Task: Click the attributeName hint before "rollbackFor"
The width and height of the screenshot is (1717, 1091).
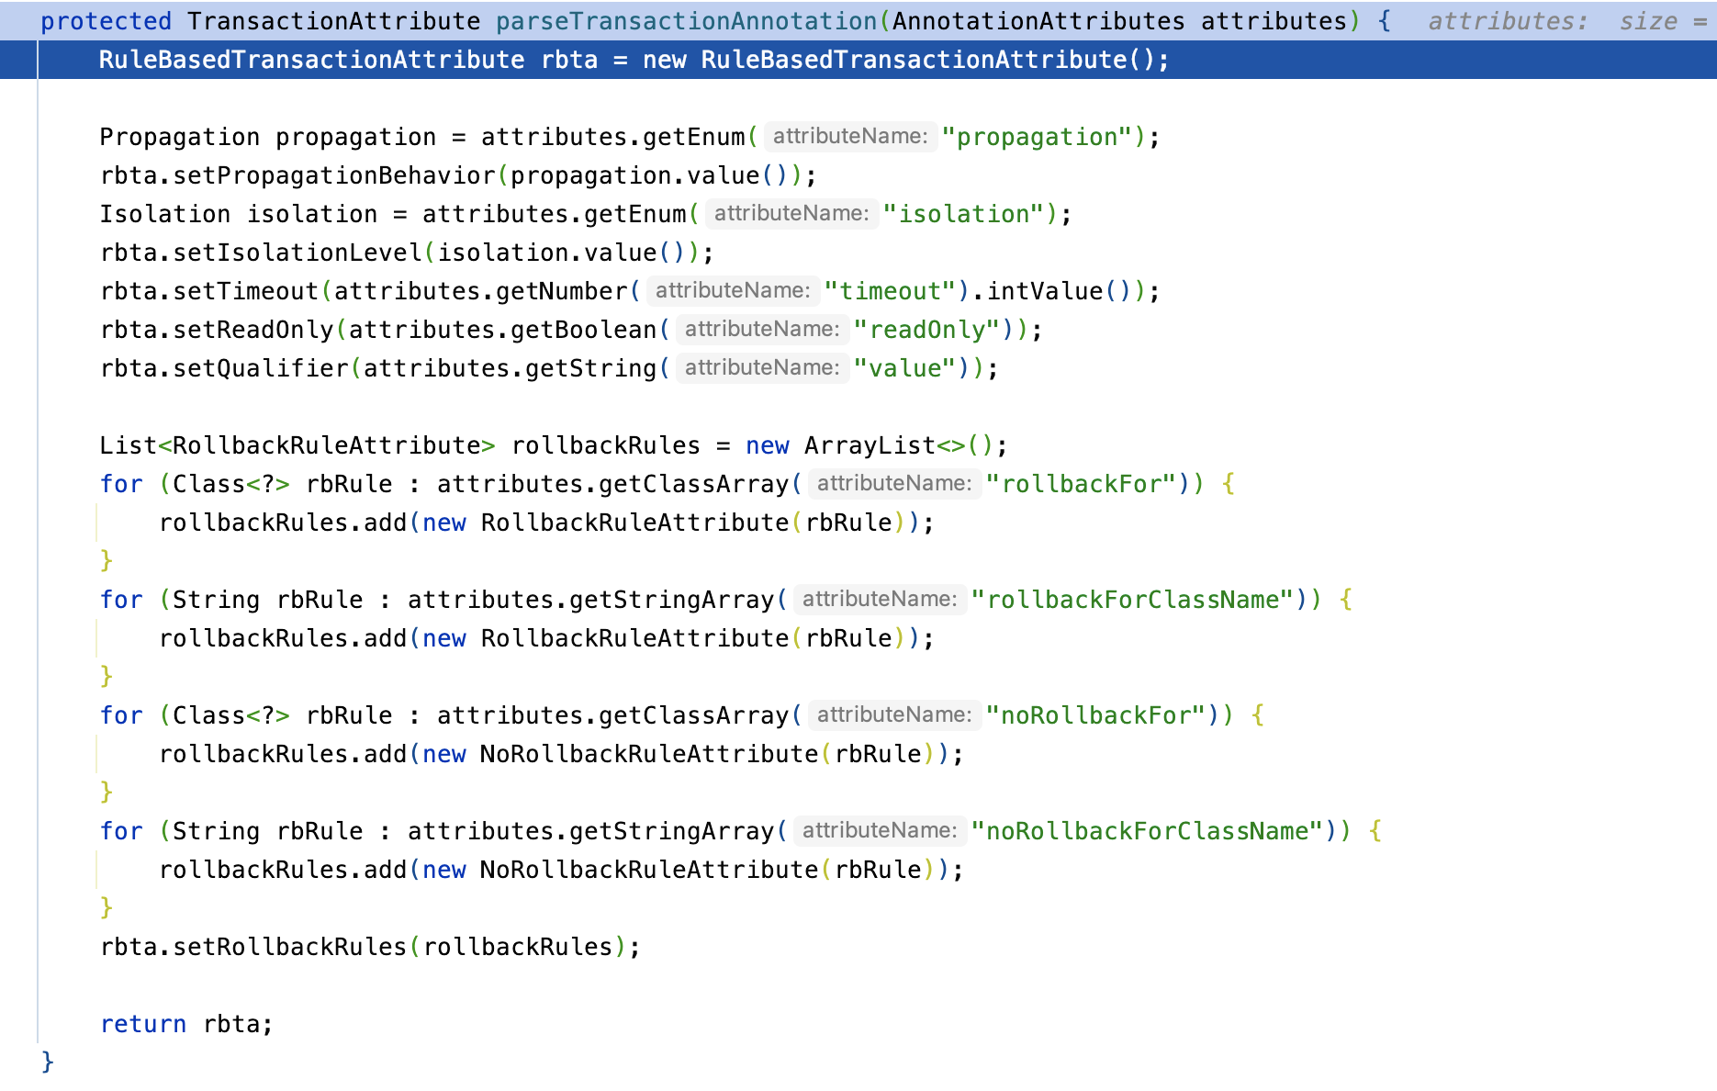Action: [894, 484]
